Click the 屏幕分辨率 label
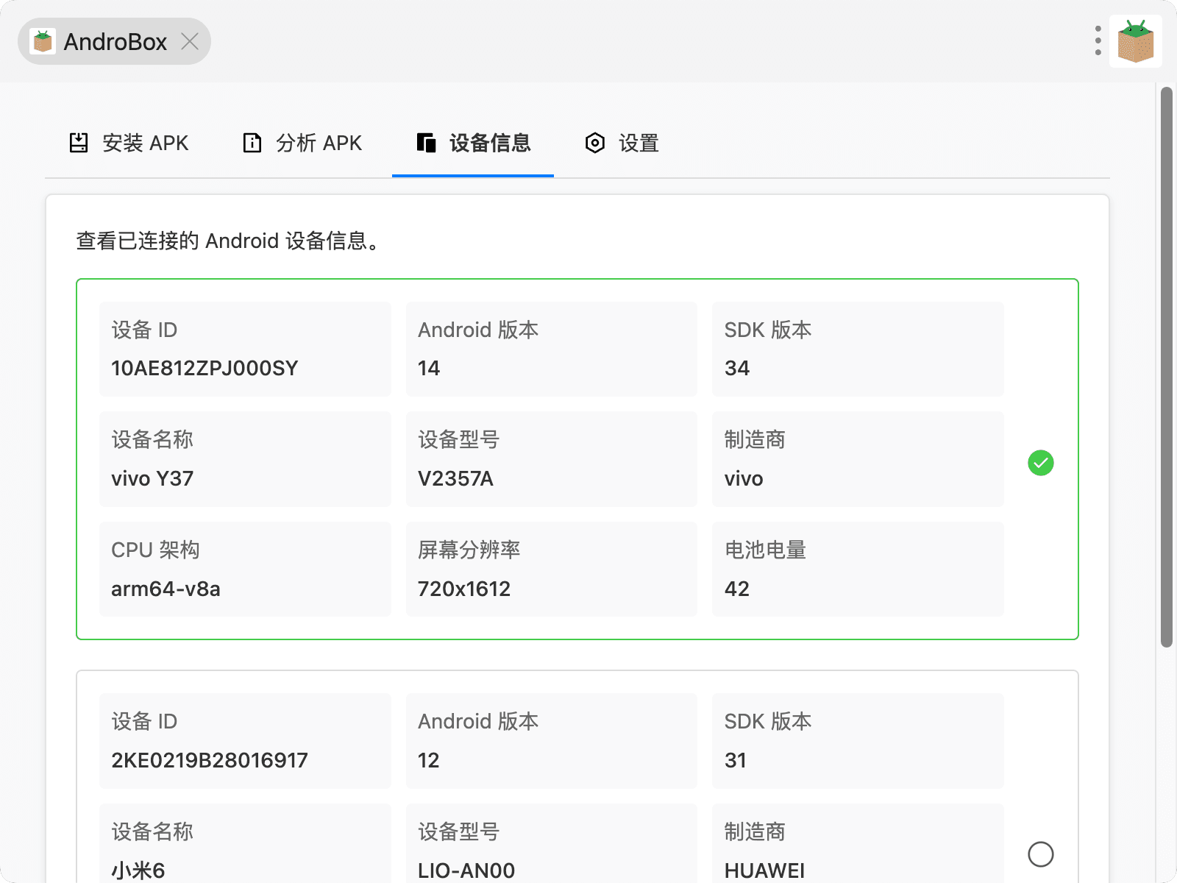1177x883 pixels. coord(469,550)
